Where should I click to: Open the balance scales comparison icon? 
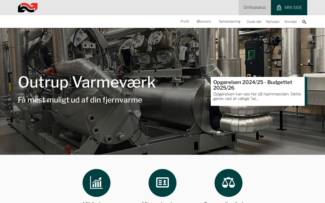point(229,183)
